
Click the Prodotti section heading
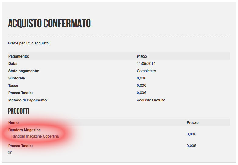pyautogui.click(x=19, y=111)
